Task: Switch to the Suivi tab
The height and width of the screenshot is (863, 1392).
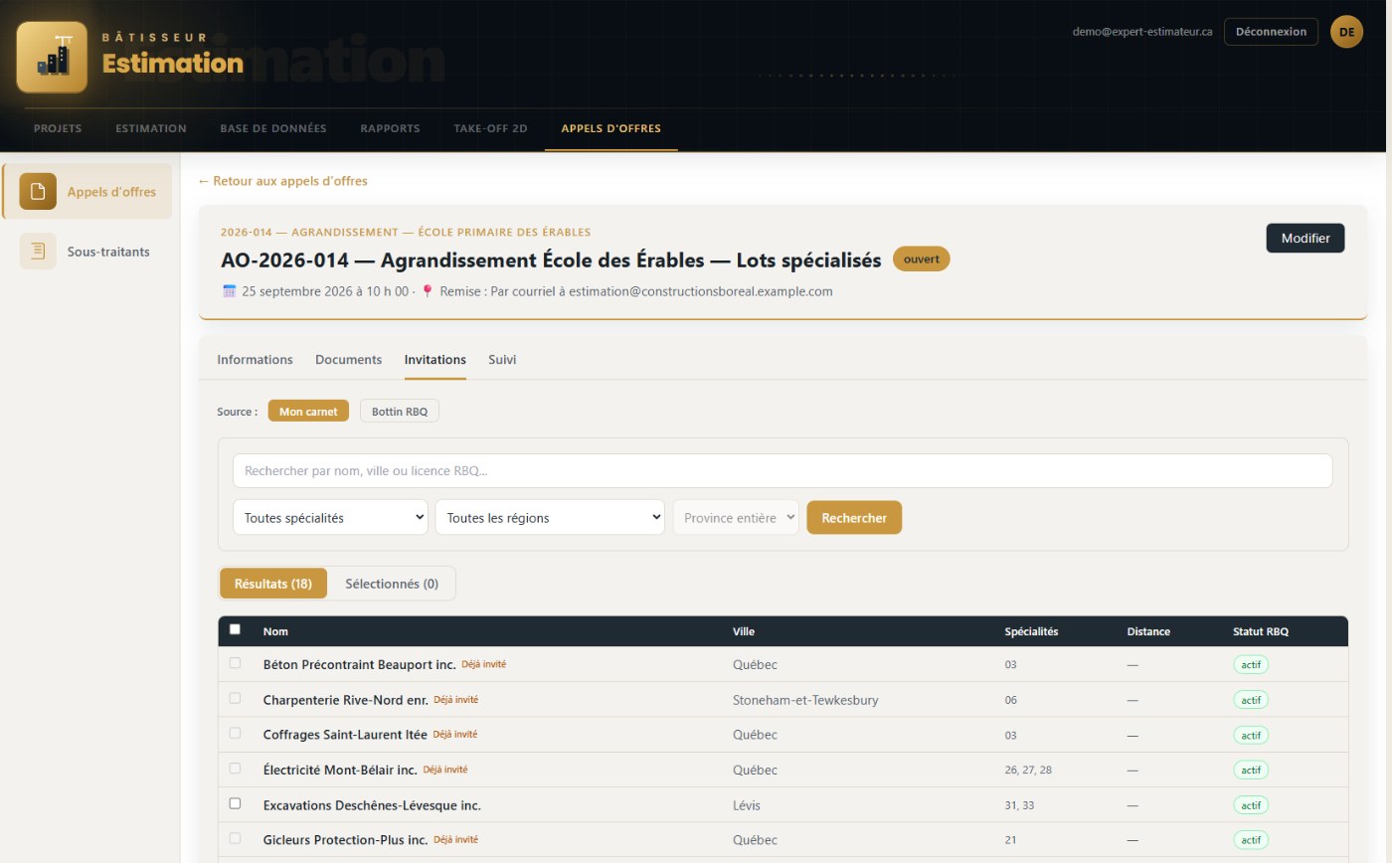Action: (x=502, y=360)
